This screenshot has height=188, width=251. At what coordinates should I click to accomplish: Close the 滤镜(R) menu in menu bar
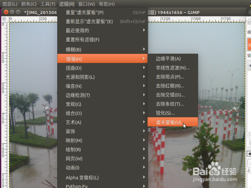click(x=67, y=4)
